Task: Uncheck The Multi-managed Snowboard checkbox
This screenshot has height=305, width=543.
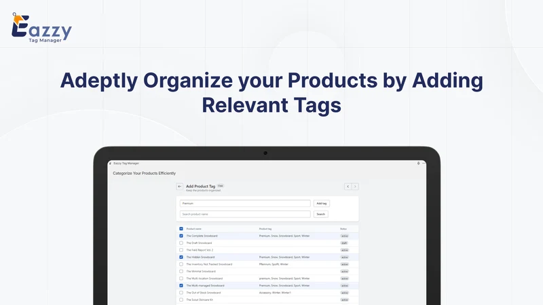Action: tap(181, 285)
